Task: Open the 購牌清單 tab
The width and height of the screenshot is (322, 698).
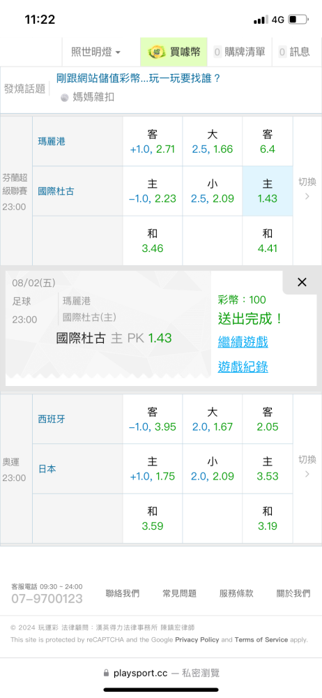Action: [240, 52]
